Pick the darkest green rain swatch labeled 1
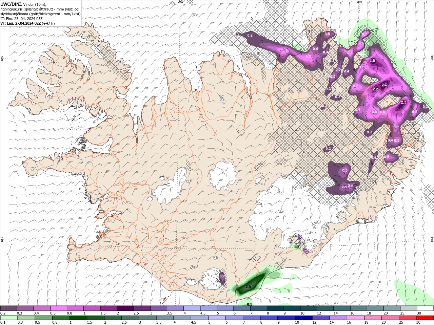Image resolution: width=434 pixels, height=325 pixels. (x=78, y=318)
